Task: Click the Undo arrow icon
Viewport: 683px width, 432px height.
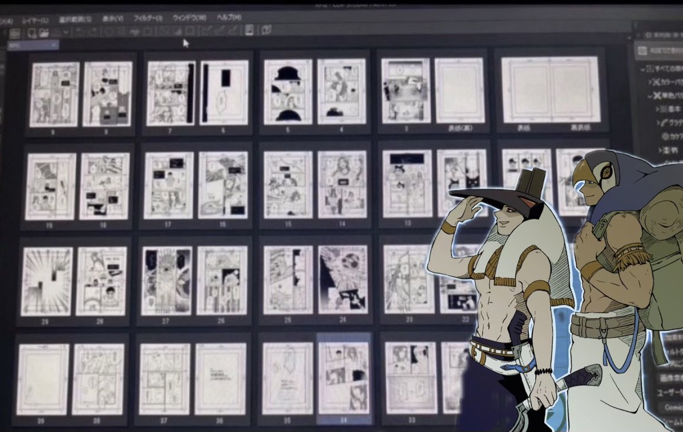Action: coord(79,32)
